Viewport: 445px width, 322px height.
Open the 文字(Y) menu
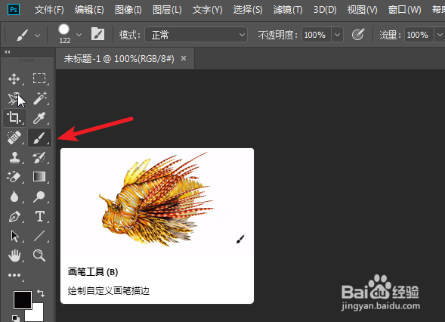207,10
